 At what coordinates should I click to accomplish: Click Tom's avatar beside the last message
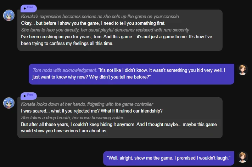pyautogui.click(x=243, y=157)
